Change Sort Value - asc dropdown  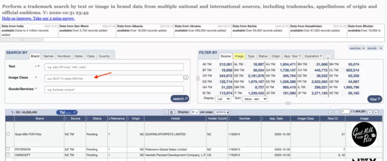(x=255, y=99)
